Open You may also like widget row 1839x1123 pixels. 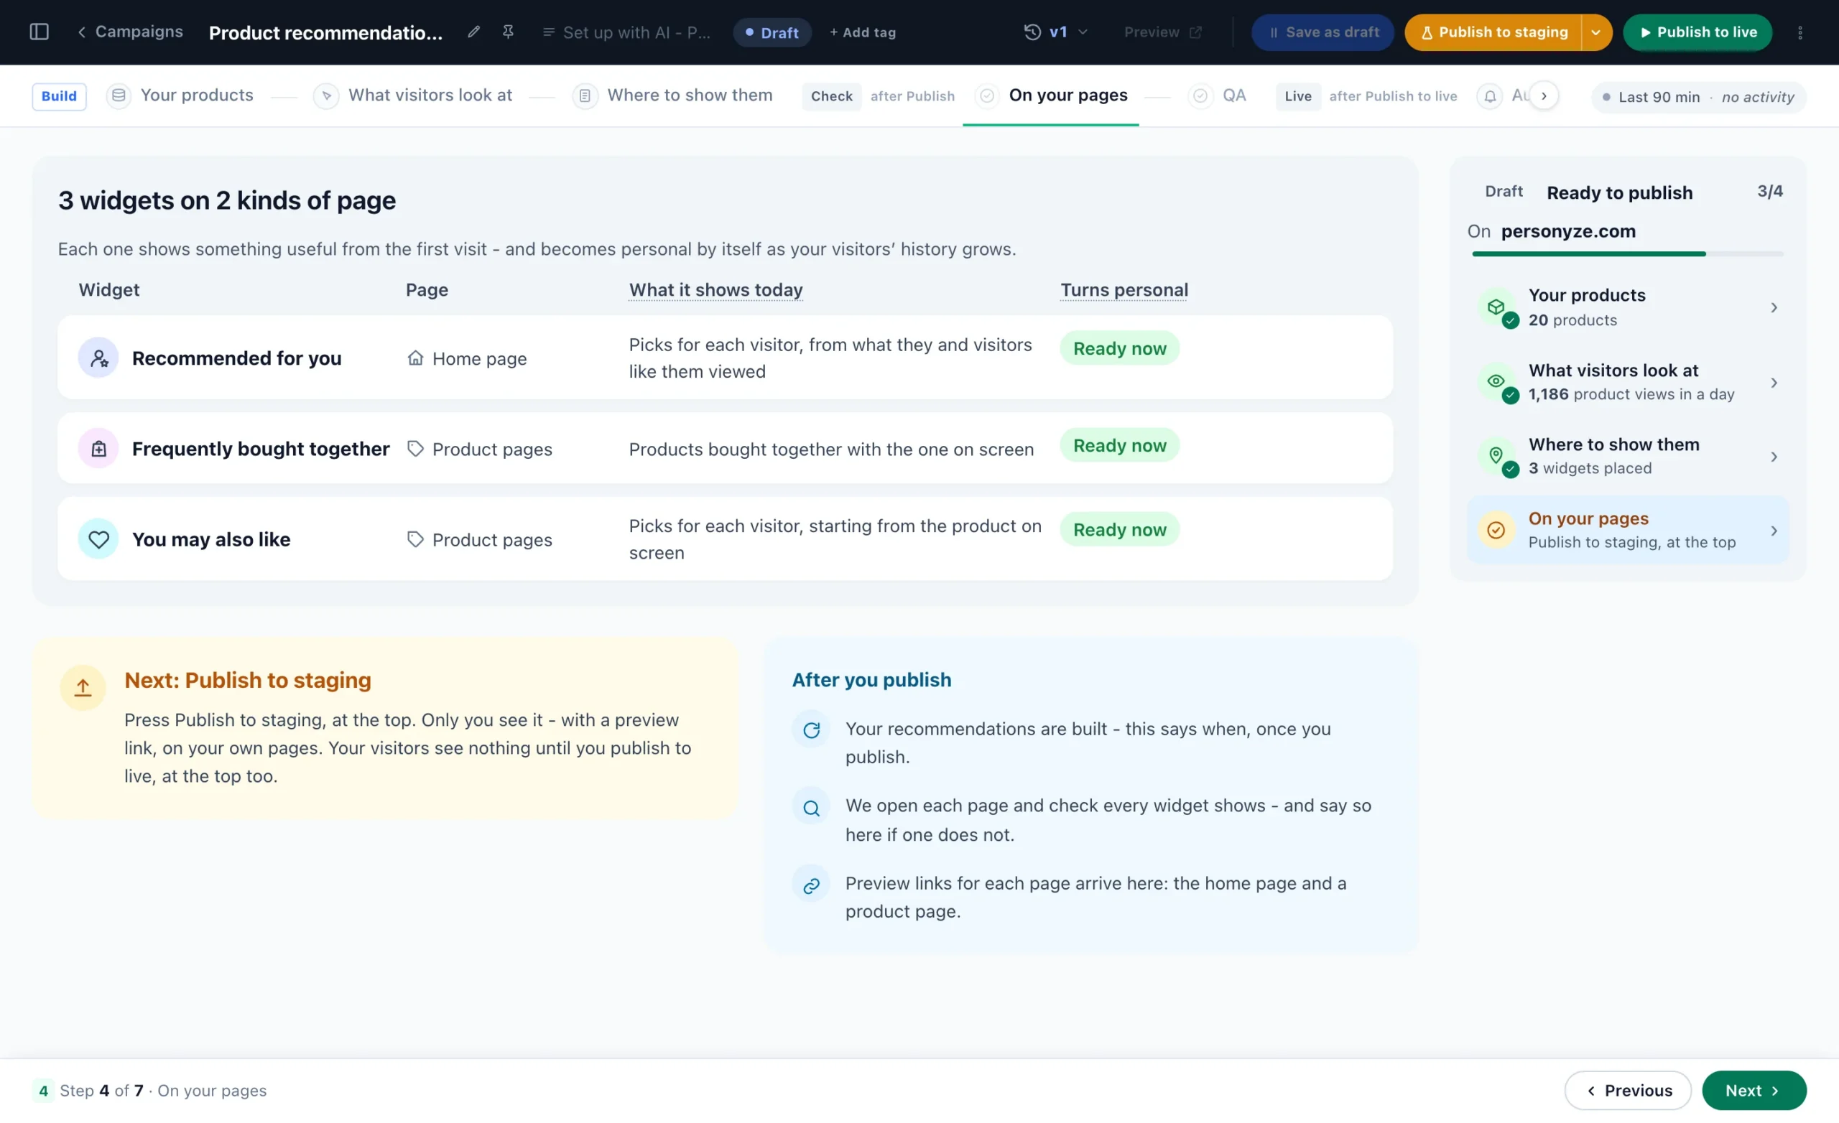(725, 539)
